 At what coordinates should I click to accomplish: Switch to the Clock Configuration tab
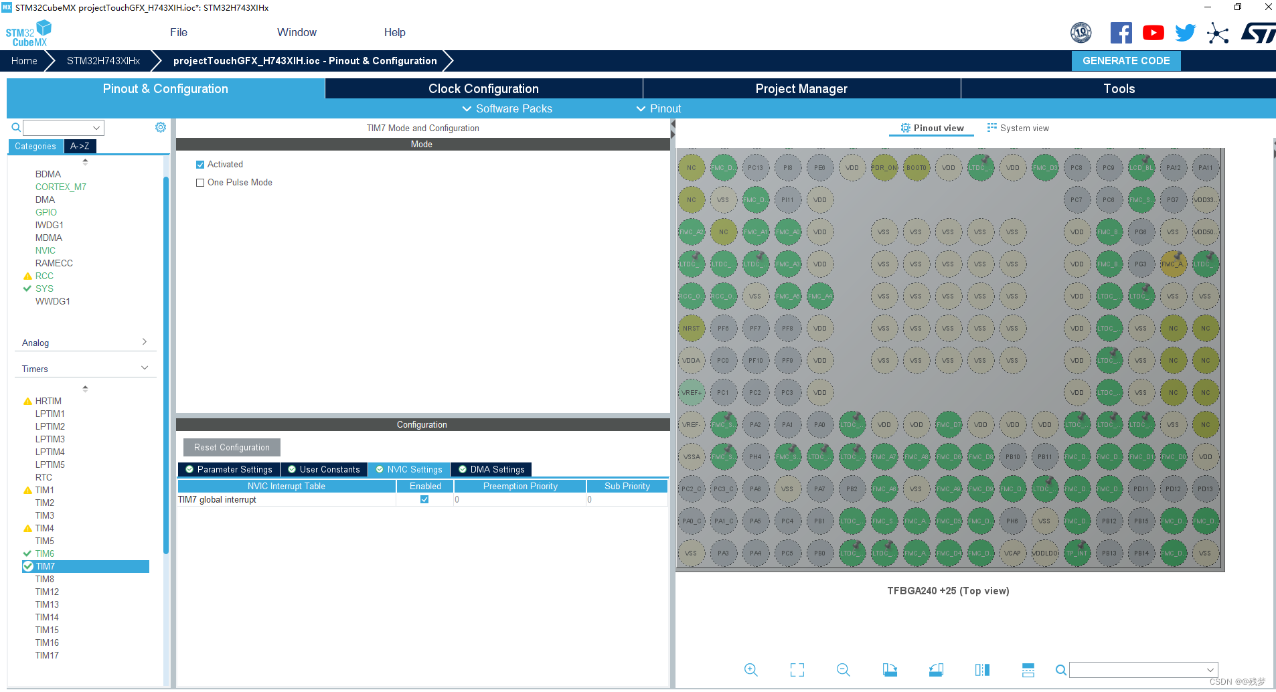pos(483,88)
